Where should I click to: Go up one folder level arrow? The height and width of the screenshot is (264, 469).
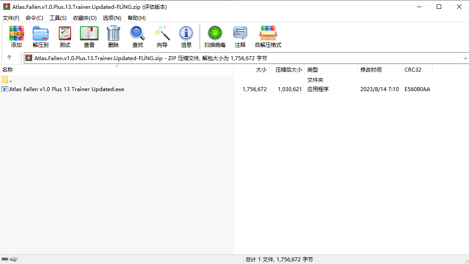9,57
